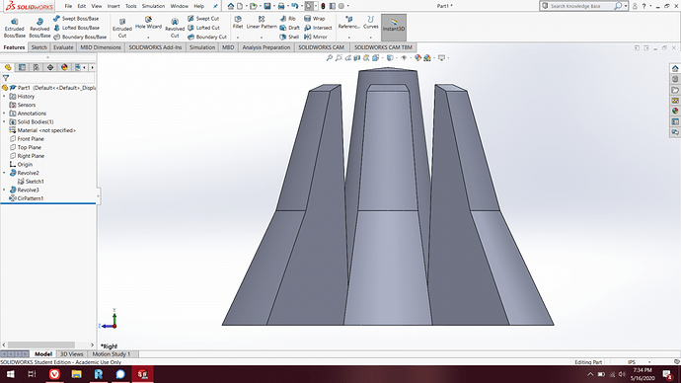Select the Swept Cut command
The width and height of the screenshot is (681, 383).
203,19
